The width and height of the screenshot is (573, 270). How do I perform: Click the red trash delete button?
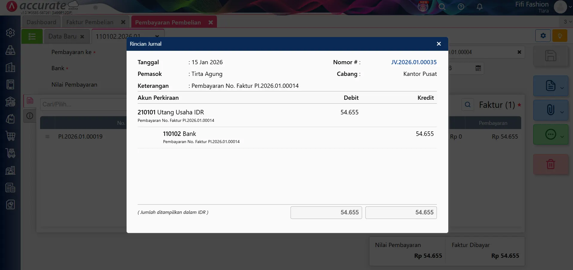tap(550, 164)
